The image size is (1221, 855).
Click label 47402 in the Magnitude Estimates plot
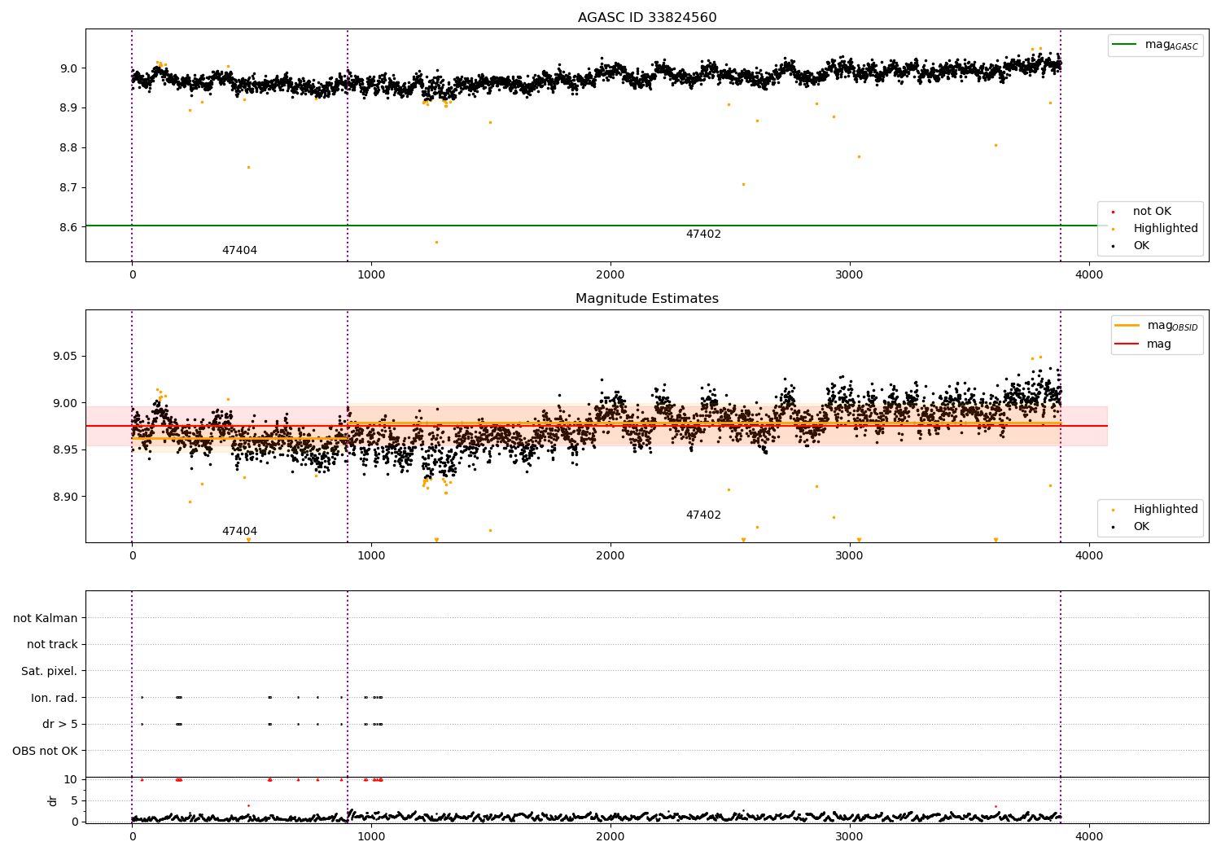pos(703,515)
